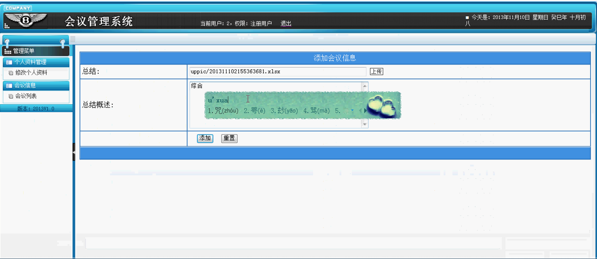Open 修改个人资料 in the sidebar
The image size is (597, 259).
pos(31,73)
